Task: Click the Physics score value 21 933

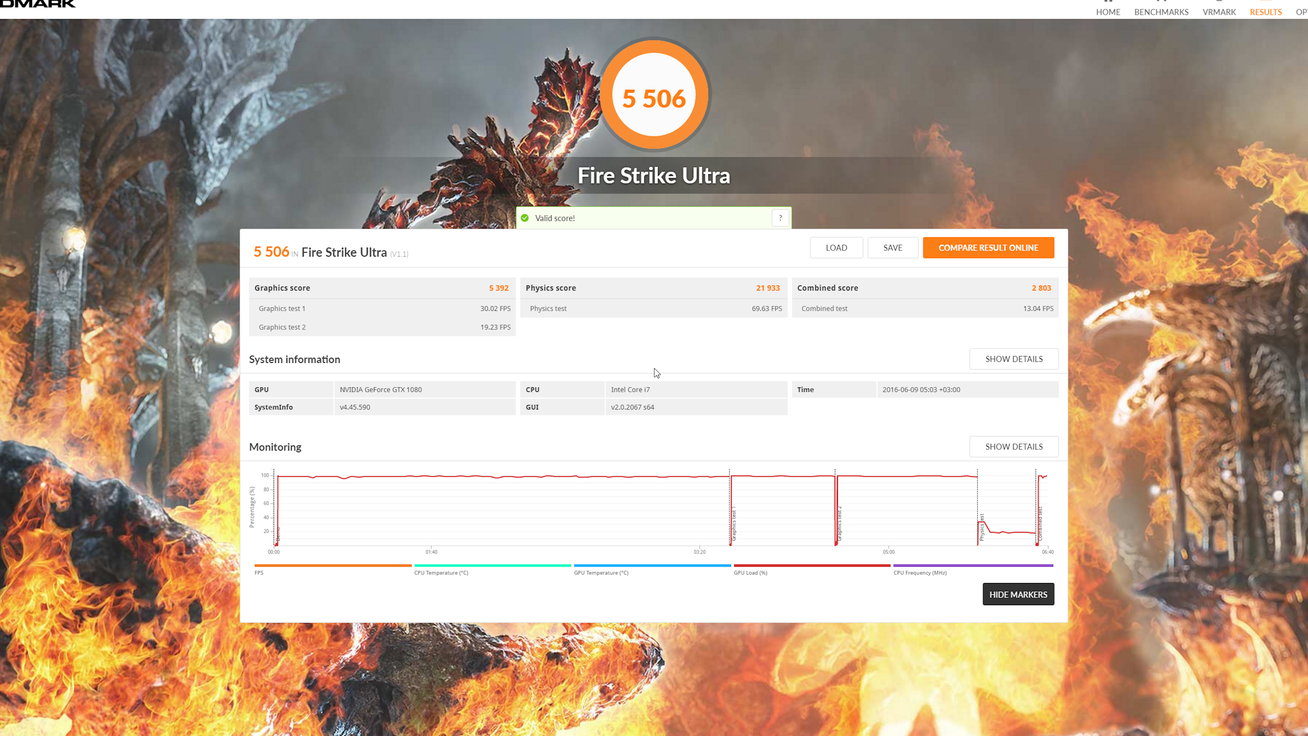Action: coord(768,288)
